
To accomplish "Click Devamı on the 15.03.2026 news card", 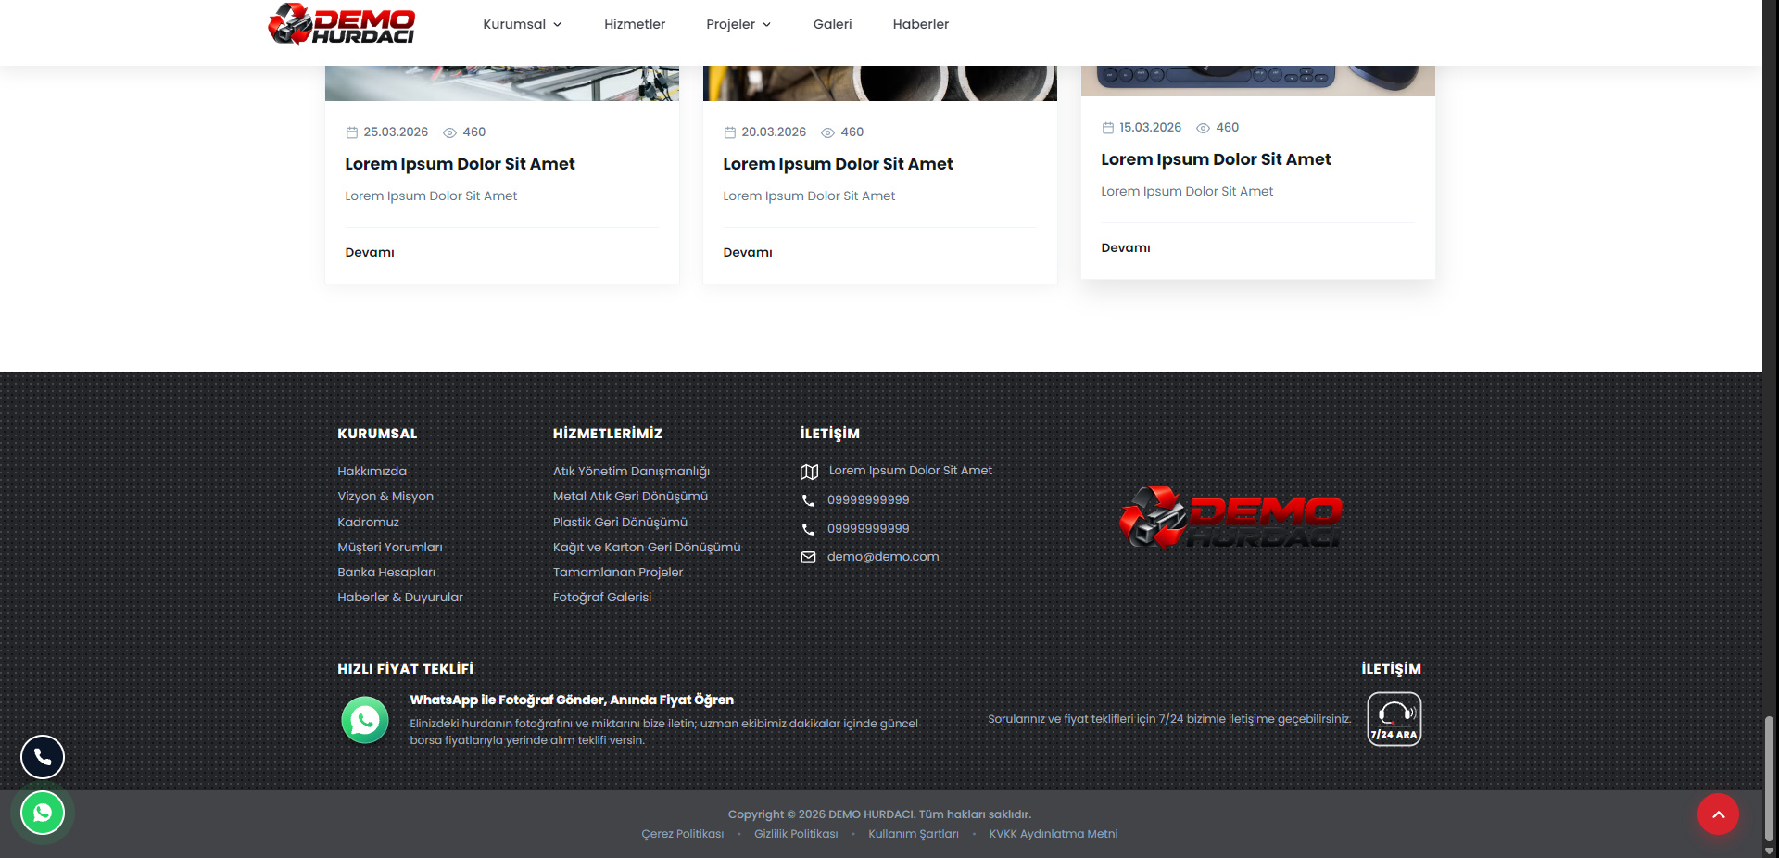I will pyautogui.click(x=1126, y=247).
